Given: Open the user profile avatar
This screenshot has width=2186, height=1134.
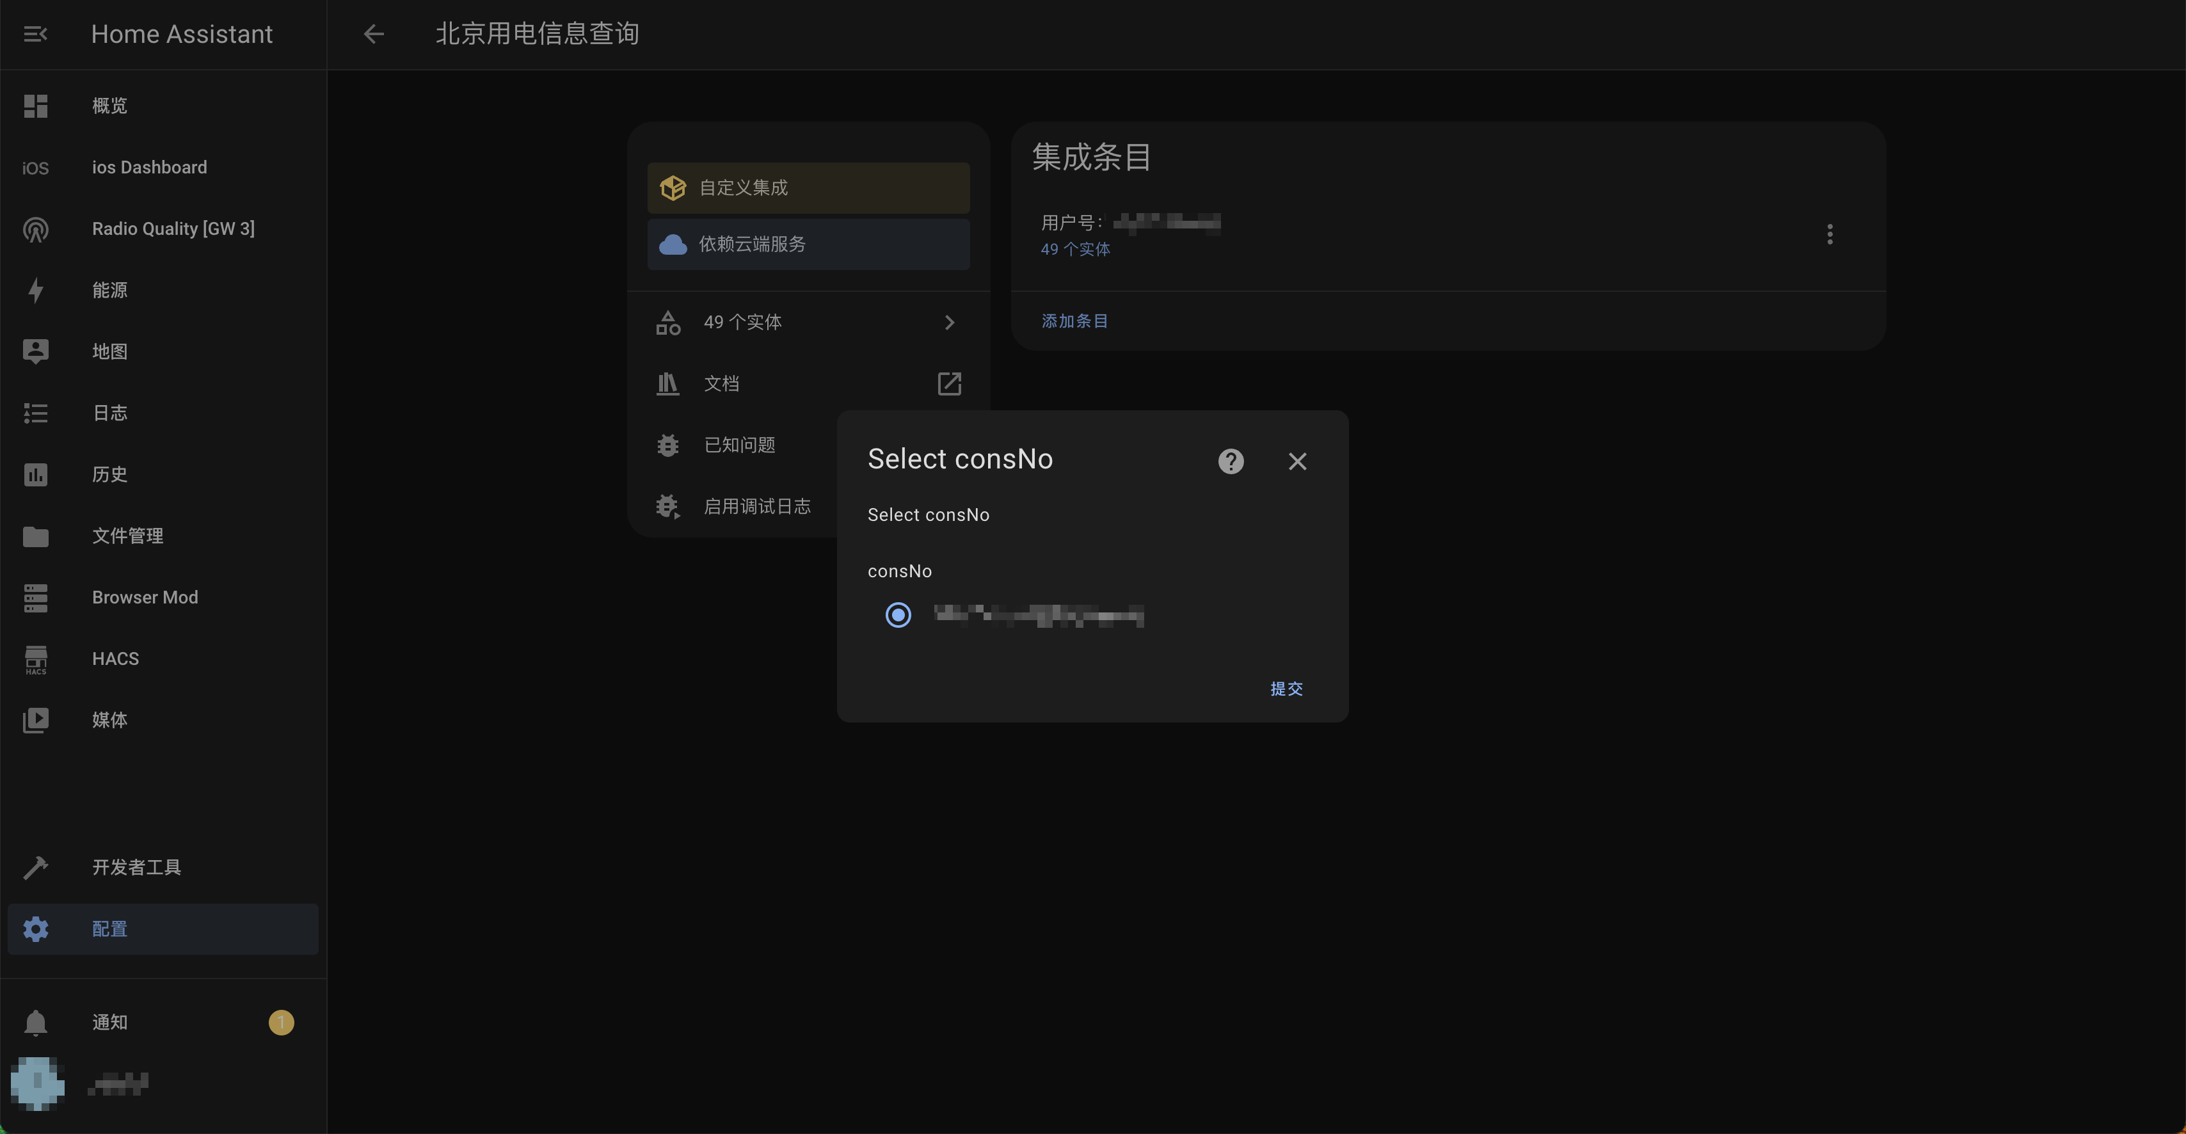Looking at the screenshot, I should point(37,1083).
